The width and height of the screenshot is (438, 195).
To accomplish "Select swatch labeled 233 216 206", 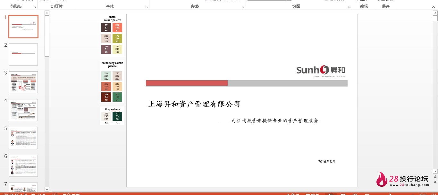I will [106, 38].
